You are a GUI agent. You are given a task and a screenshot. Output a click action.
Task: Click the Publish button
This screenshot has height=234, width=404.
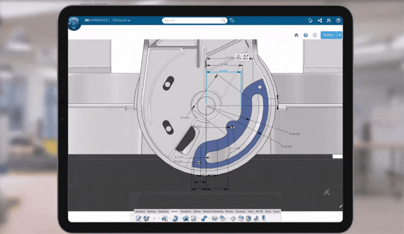point(328,35)
